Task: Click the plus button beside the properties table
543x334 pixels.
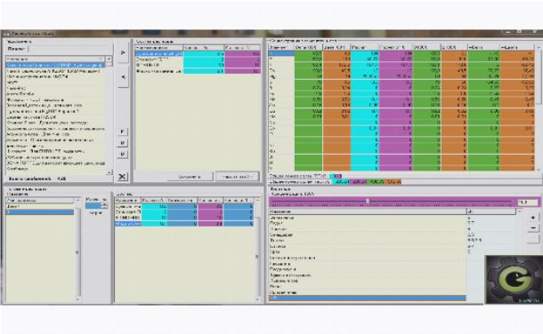Action: coord(533,218)
